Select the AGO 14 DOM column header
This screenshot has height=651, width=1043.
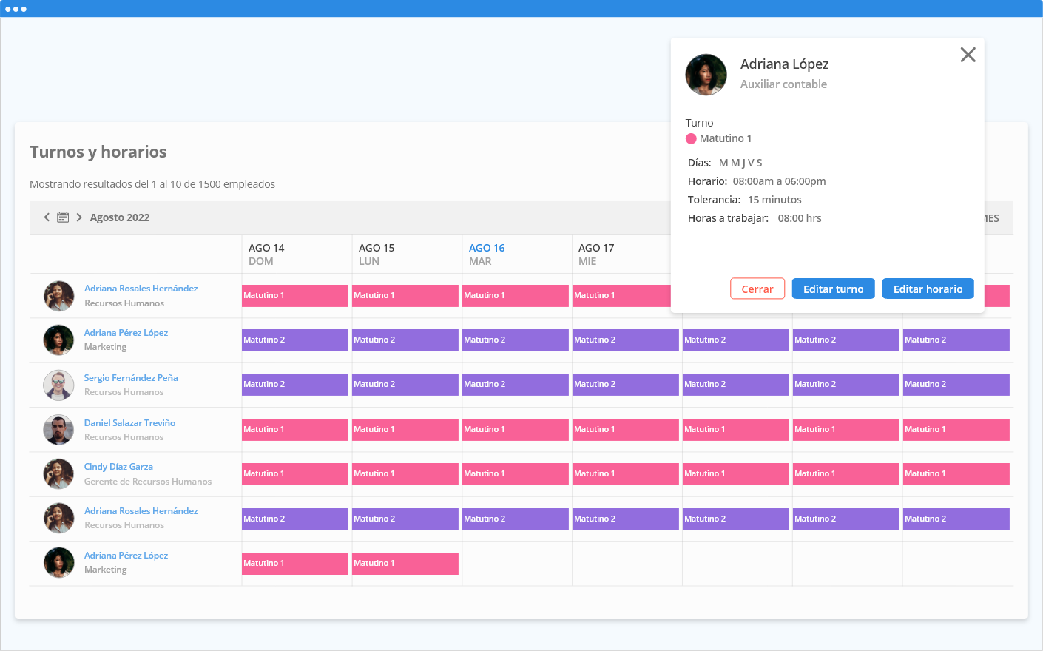pyautogui.click(x=266, y=254)
